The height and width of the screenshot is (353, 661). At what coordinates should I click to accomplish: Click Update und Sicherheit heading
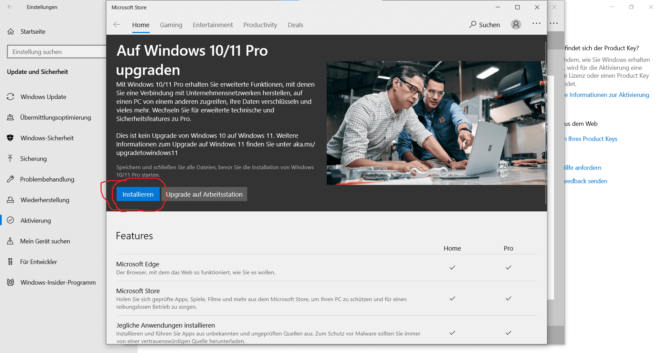click(x=38, y=72)
